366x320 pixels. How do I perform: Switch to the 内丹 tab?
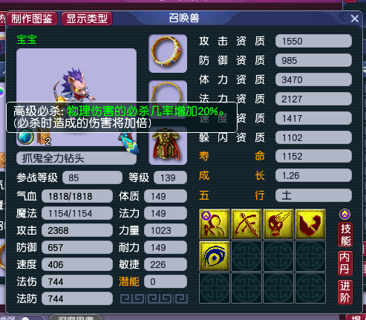tap(345, 263)
